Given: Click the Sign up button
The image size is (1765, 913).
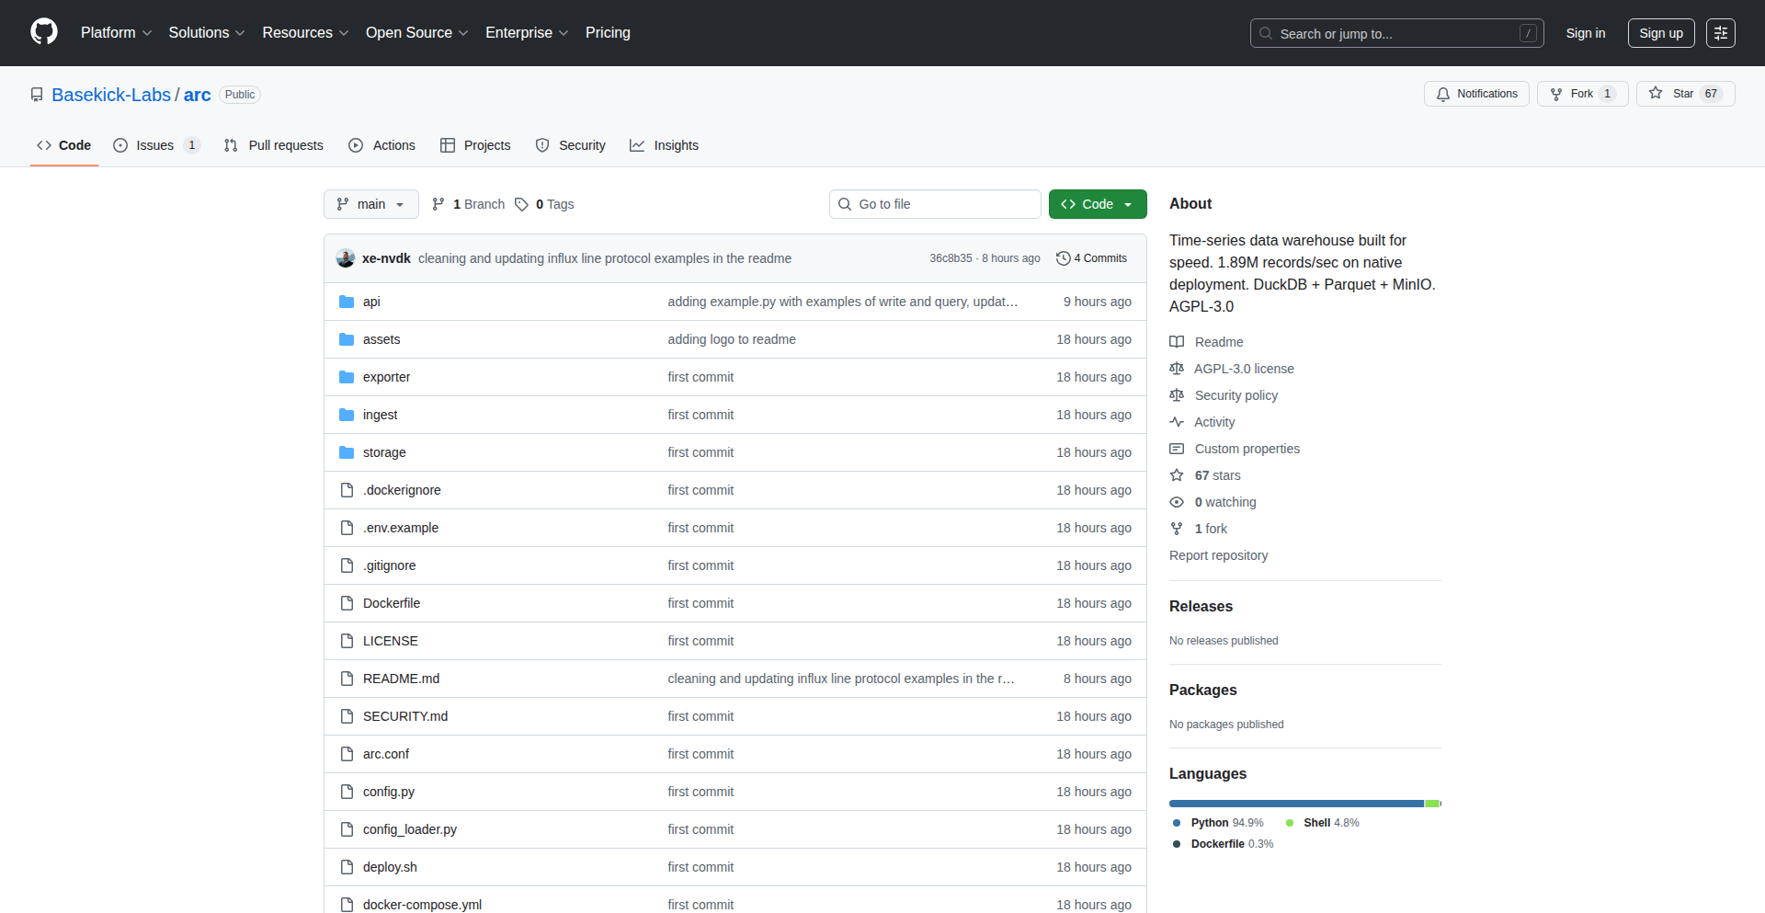Looking at the screenshot, I should click(x=1660, y=33).
